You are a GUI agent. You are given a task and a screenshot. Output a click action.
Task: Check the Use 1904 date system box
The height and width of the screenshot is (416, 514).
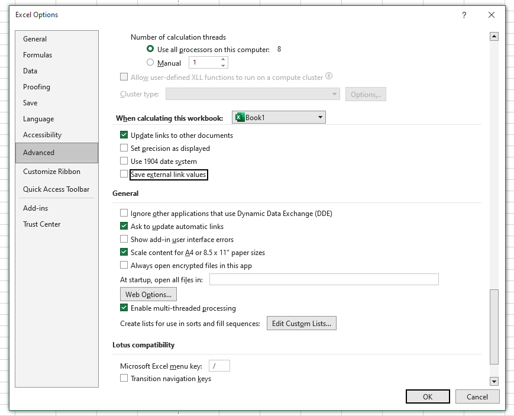point(124,162)
